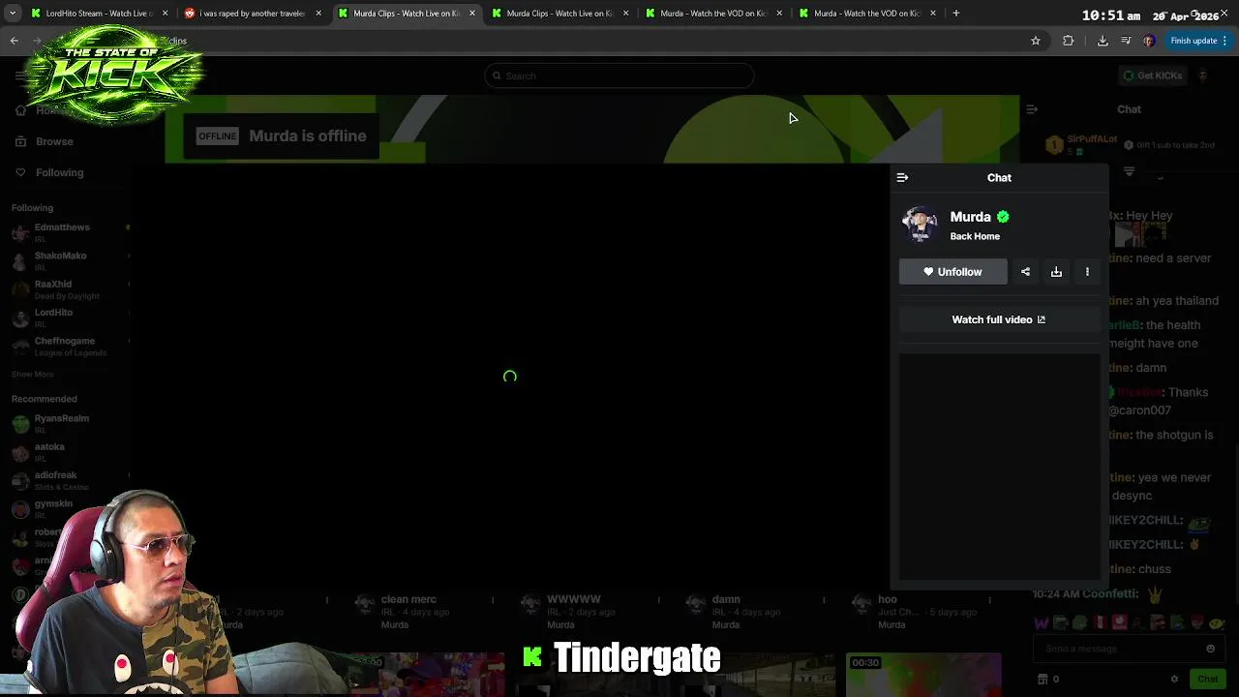Open the 'WWWWW' clip
1239x697 pixels.
point(574,599)
